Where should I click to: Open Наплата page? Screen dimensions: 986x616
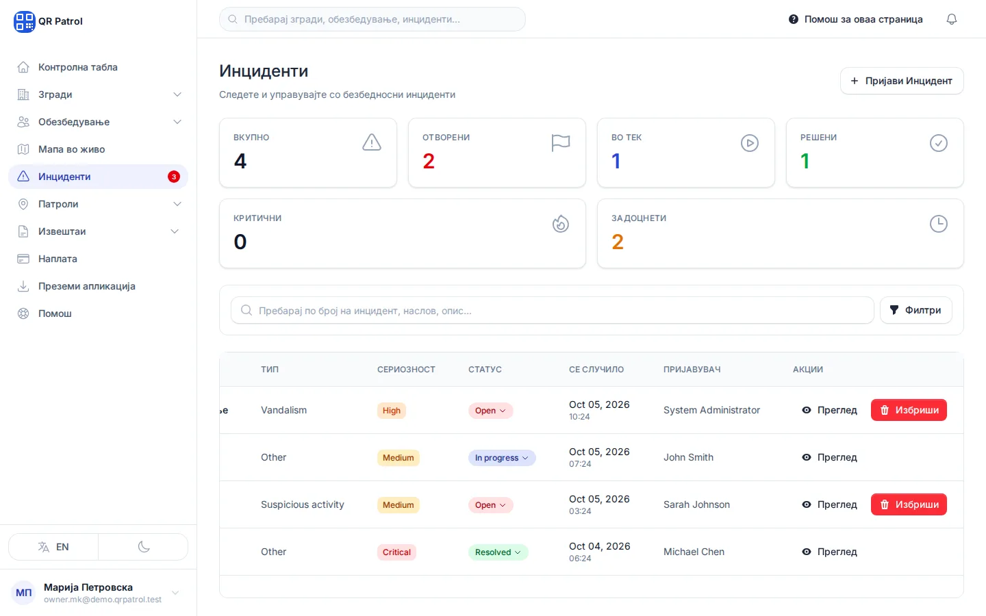point(99,259)
